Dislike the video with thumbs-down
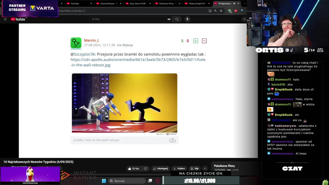The height and width of the screenshot is (185, 329). point(145,169)
